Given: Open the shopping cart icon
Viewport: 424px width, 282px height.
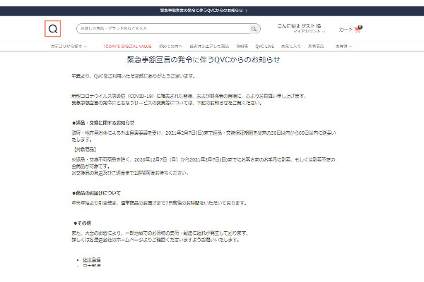Looking at the screenshot, I should point(358,29).
